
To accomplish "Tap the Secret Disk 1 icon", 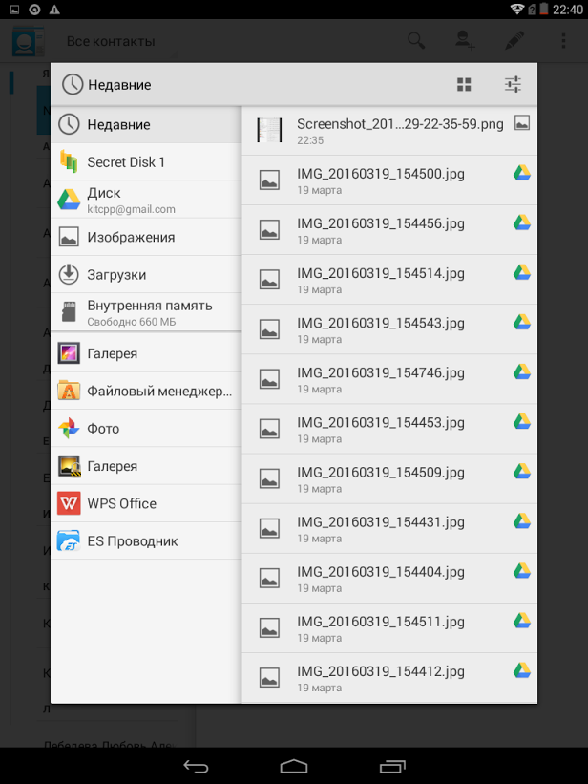I will (69, 162).
